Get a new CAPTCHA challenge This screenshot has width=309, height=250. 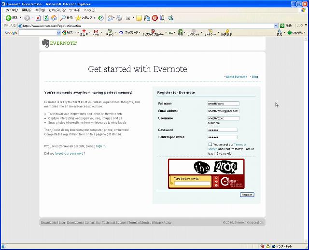[216, 178]
